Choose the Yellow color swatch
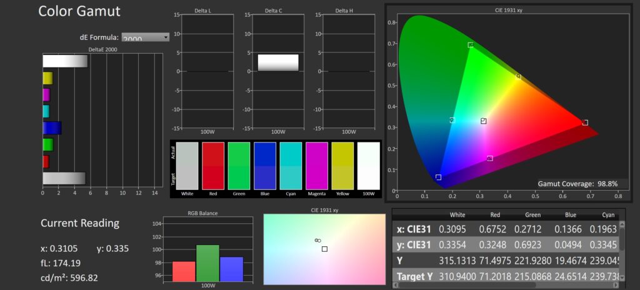The image size is (640, 290). click(x=342, y=167)
